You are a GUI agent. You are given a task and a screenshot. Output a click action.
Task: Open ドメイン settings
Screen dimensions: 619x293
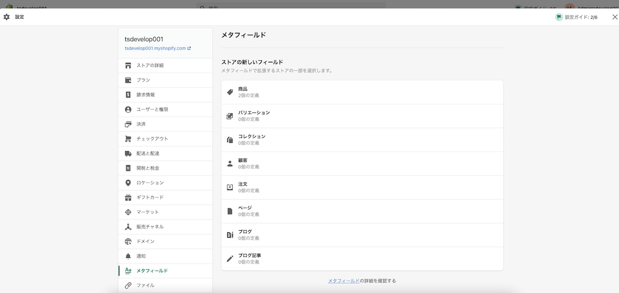coord(165,242)
